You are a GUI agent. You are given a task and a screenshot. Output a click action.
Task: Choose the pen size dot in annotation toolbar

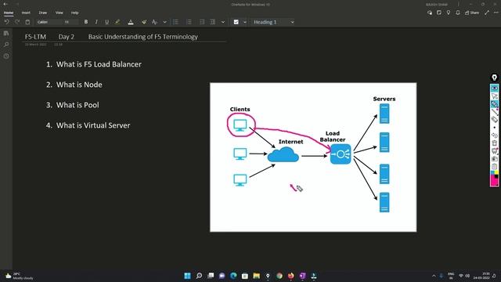coord(494,128)
